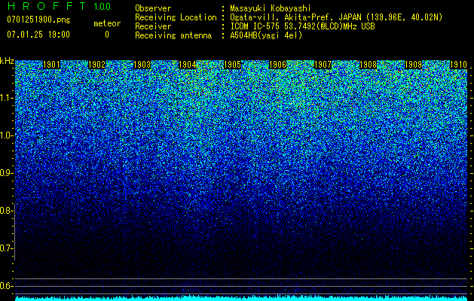This screenshot has height=301, width=474.
Task: Click the 1903 time marker
Action: pyautogui.click(x=142, y=65)
